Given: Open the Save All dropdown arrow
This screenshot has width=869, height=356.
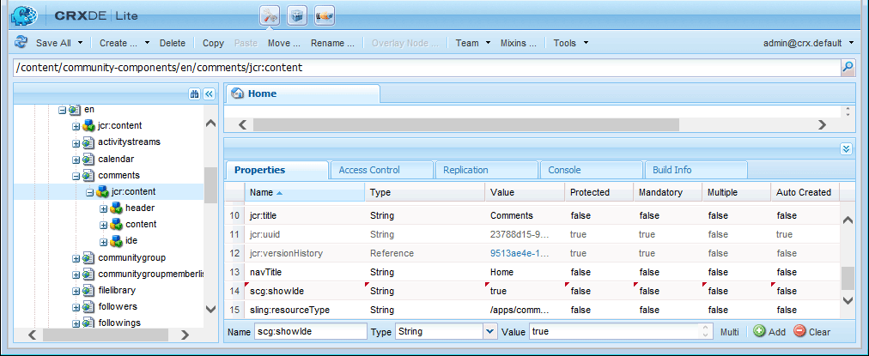Looking at the screenshot, I should (x=81, y=43).
